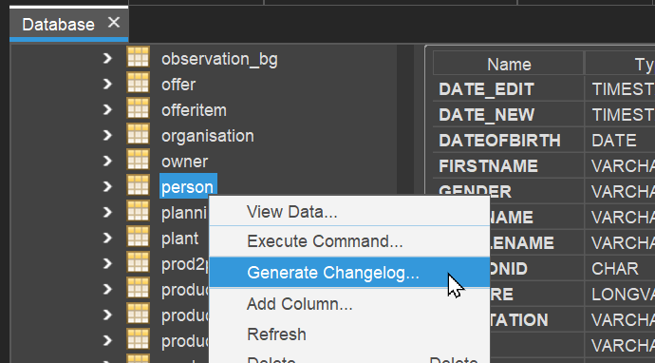Screen dimensions: 655x363
Task: Expand the prod2 table node
Action: coord(107,263)
